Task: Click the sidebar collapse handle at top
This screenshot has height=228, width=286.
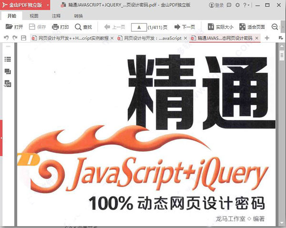Action: click(8, 46)
